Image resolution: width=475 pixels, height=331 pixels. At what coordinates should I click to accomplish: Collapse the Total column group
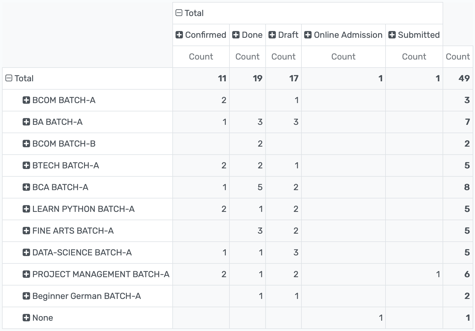pos(179,12)
